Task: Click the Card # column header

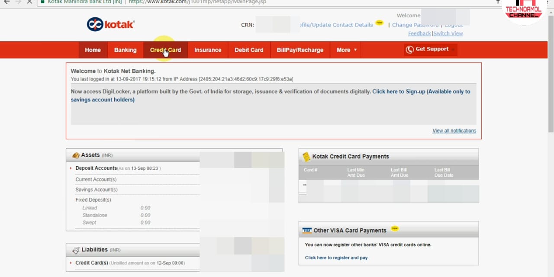Action: [310, 170]
